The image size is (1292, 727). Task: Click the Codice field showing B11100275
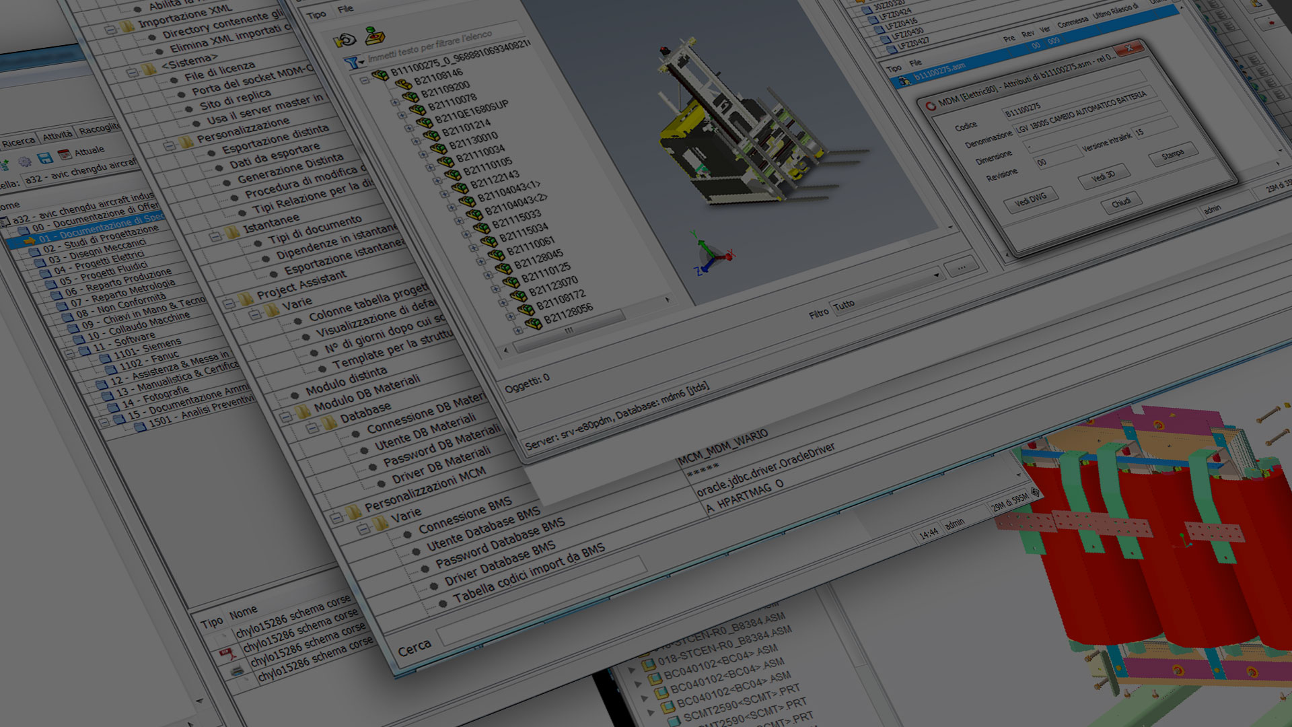[1073, 94]
